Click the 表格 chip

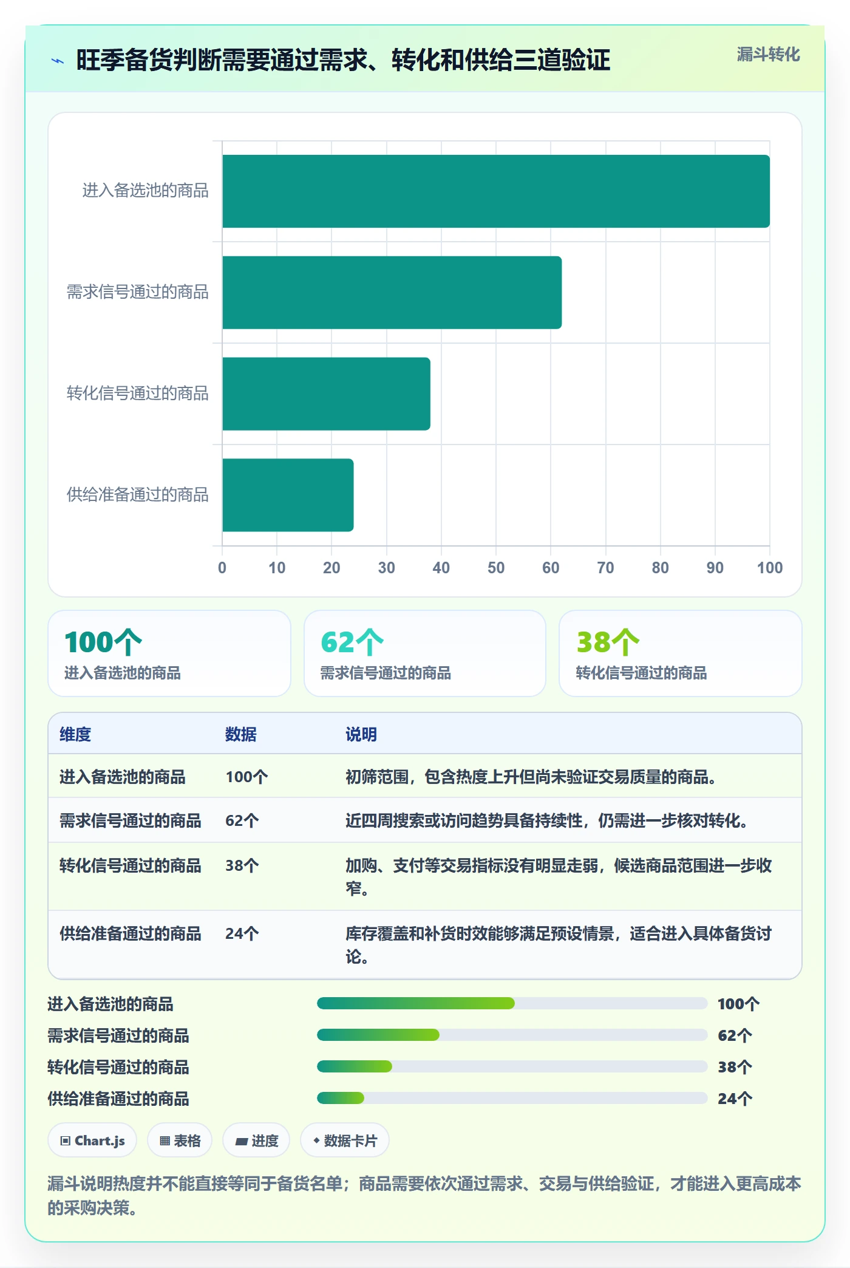180,1140
